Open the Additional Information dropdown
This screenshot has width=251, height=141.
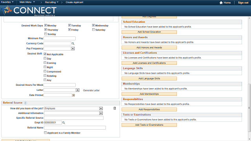point(101,113)
